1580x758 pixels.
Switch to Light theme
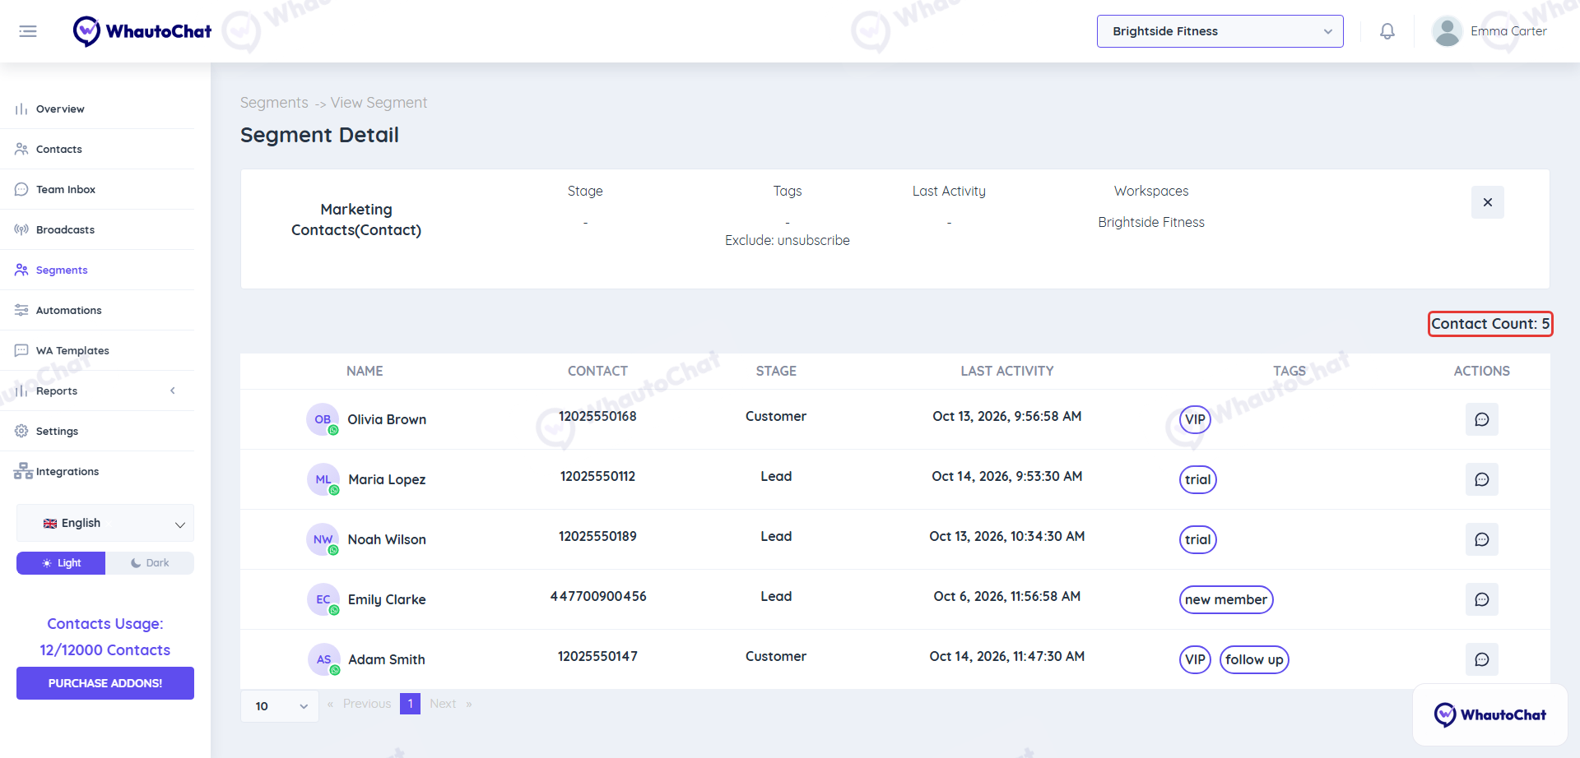coord(61,563)
